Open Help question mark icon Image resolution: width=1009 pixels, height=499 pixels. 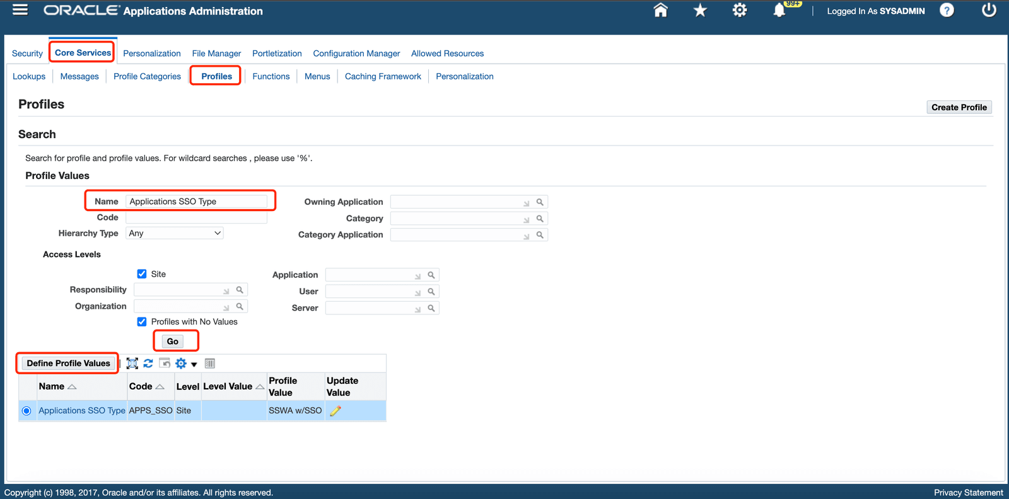pyautogui.click(x=947, y=10)
